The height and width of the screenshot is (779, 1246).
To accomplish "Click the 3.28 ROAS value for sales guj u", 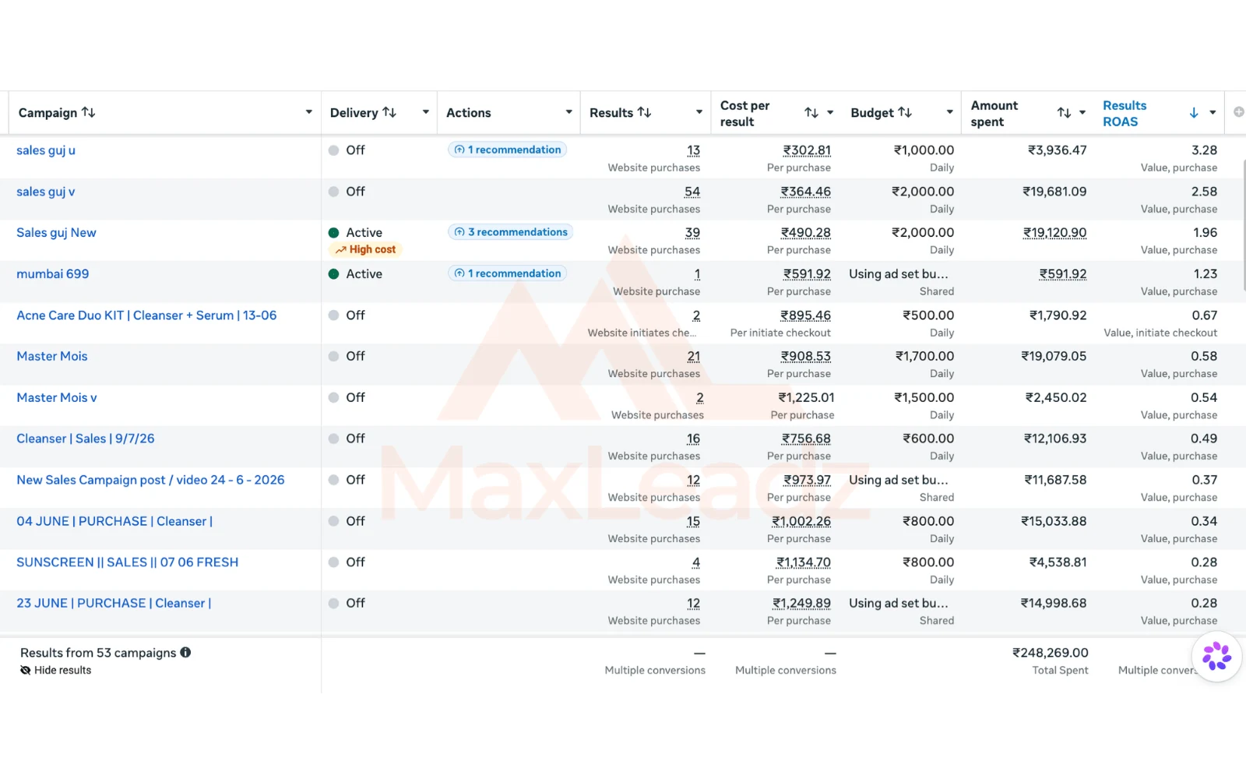I will pos(1205,150).
